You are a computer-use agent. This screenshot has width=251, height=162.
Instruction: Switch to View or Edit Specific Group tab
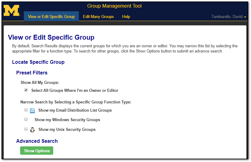(x=51, y=17)
